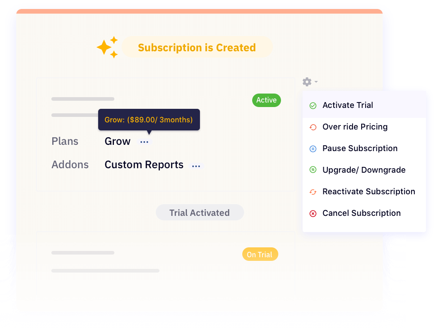Select Cancel Subscription in the menu

(362, 213)
